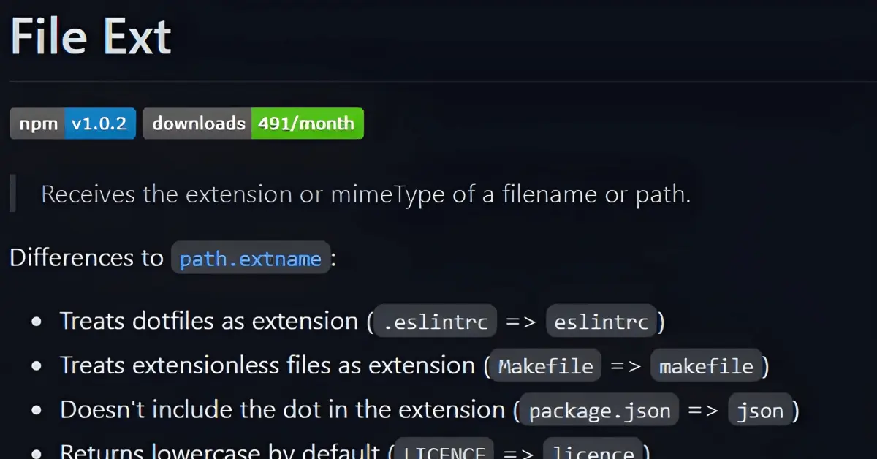Click the downloads badge label
Viewport: 877px width, 459px height.
[x=197, y=124]
